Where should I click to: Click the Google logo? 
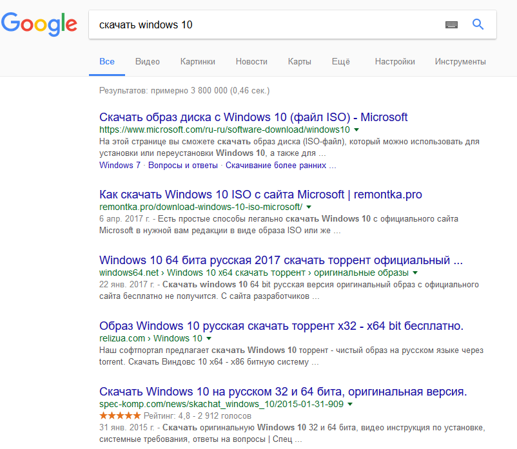click(x=39, y=24)
